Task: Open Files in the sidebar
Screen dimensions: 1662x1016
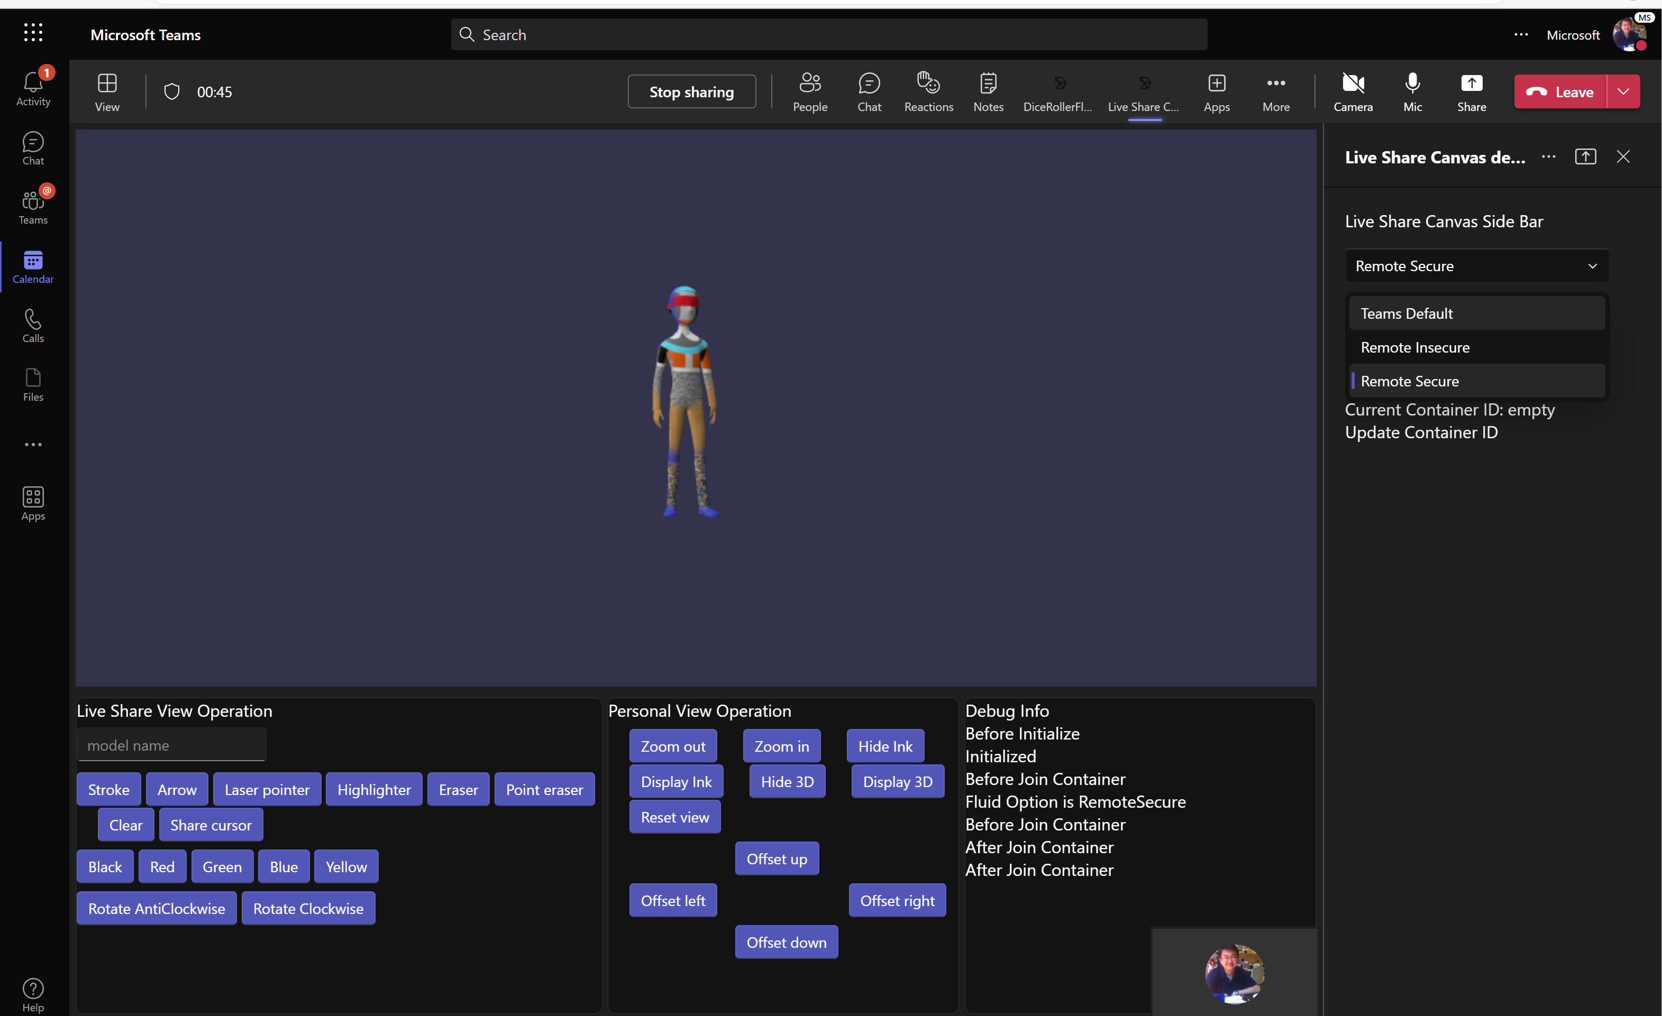Action: [33, 384]
